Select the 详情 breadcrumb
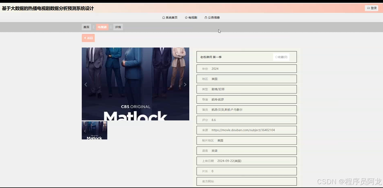 (x=118, y=27)
